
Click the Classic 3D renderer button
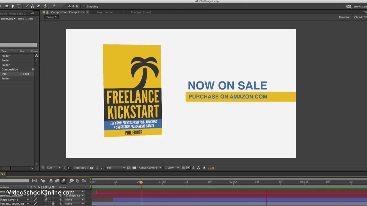tap(360, 17)
